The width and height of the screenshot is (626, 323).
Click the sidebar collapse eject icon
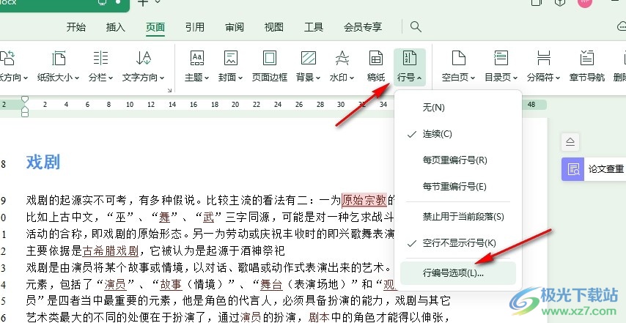click(x=570, y=142)
